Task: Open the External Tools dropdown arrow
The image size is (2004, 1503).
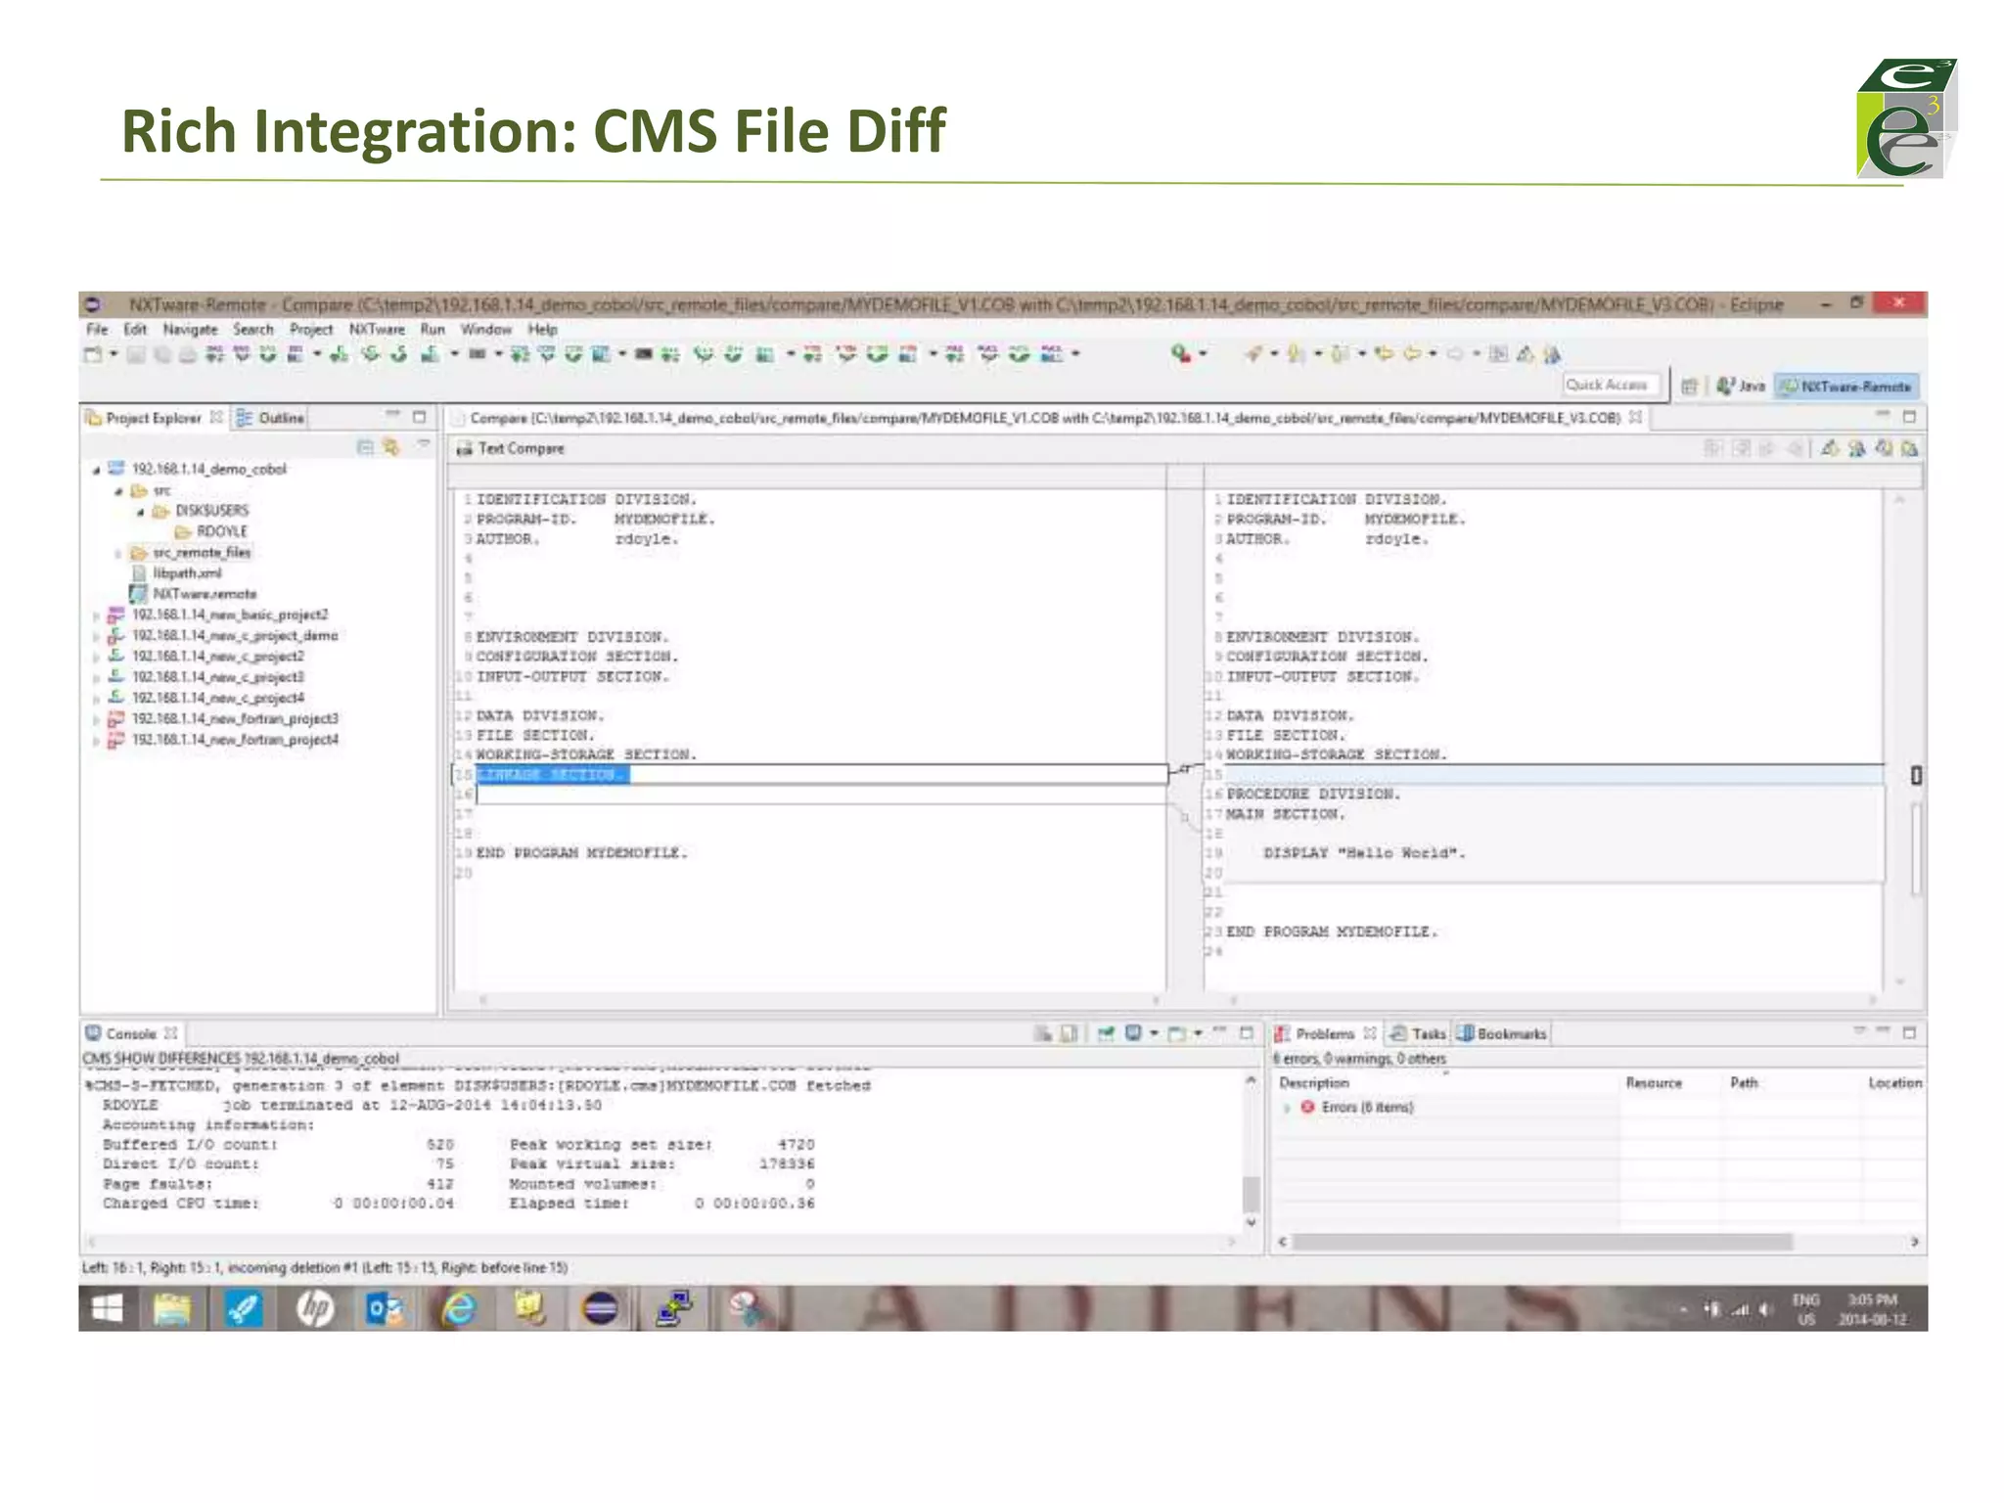Action: coord(1203,354)
